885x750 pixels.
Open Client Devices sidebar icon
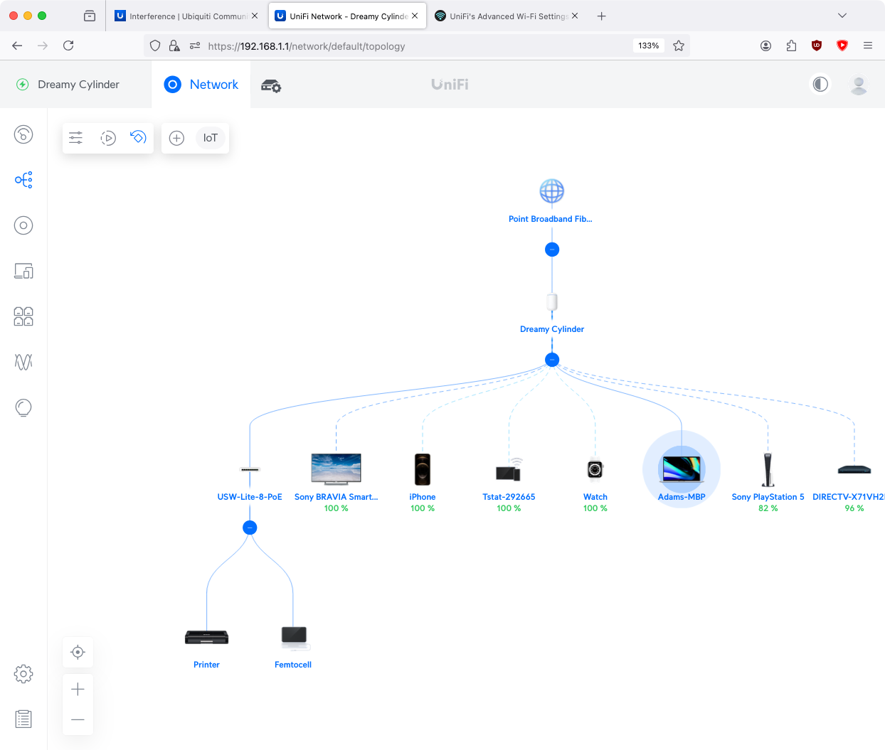tap(23, 271)
